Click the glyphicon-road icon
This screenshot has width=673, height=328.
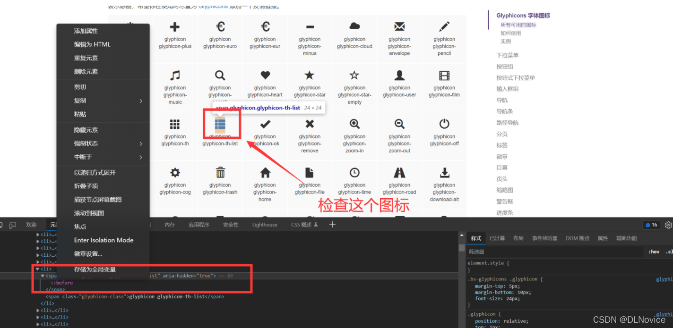399,172
